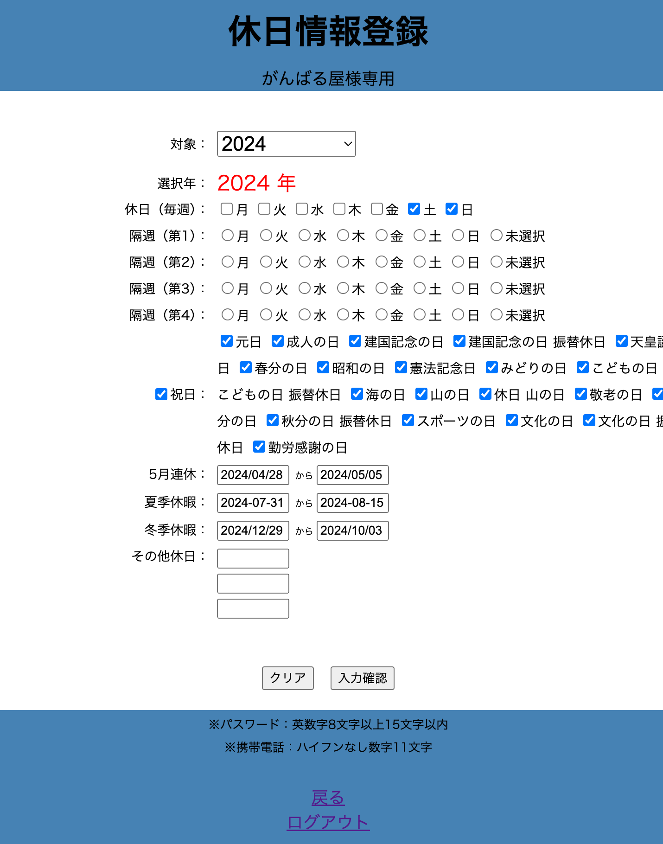The width and height of the screenshot is (663, 844).
Task: Click the 夏季休暇 end date field
Action: (x=352, y=503)
